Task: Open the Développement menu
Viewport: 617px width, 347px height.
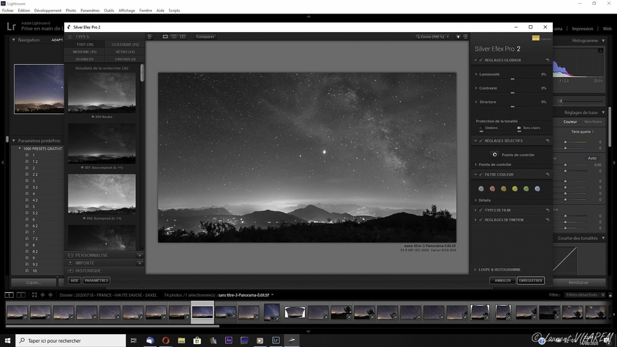Action: pos(48,10)
